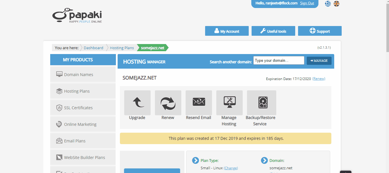Click the Hosting Manager title

click(144, 61)
